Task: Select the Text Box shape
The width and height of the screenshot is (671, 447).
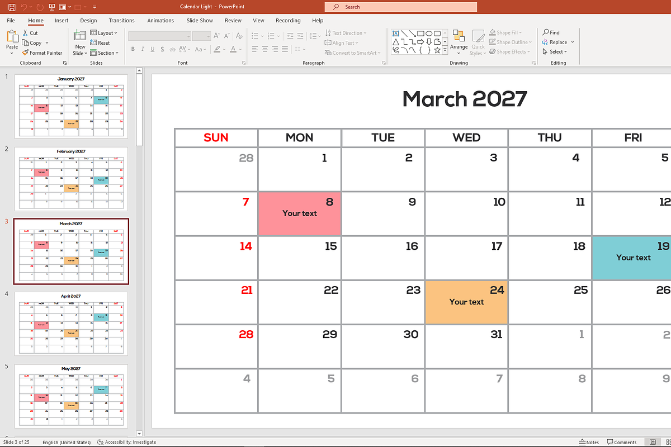Action: click(396, 34)
